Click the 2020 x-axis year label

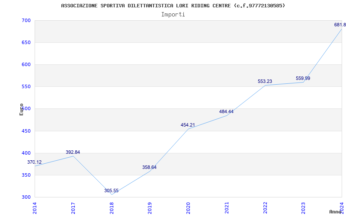(188, 208)
